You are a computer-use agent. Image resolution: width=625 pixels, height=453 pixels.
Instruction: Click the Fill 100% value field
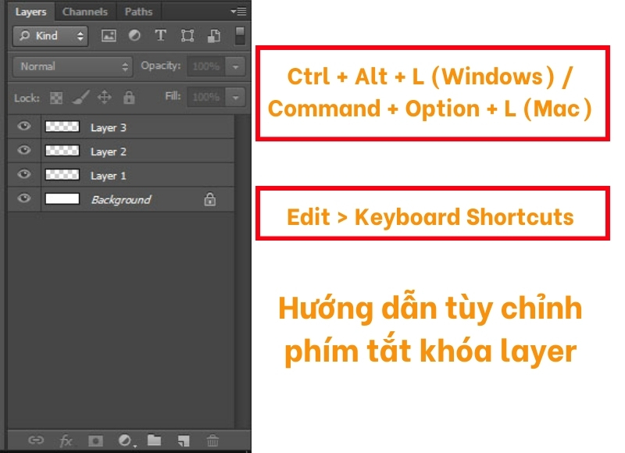[x=206, y=97]
